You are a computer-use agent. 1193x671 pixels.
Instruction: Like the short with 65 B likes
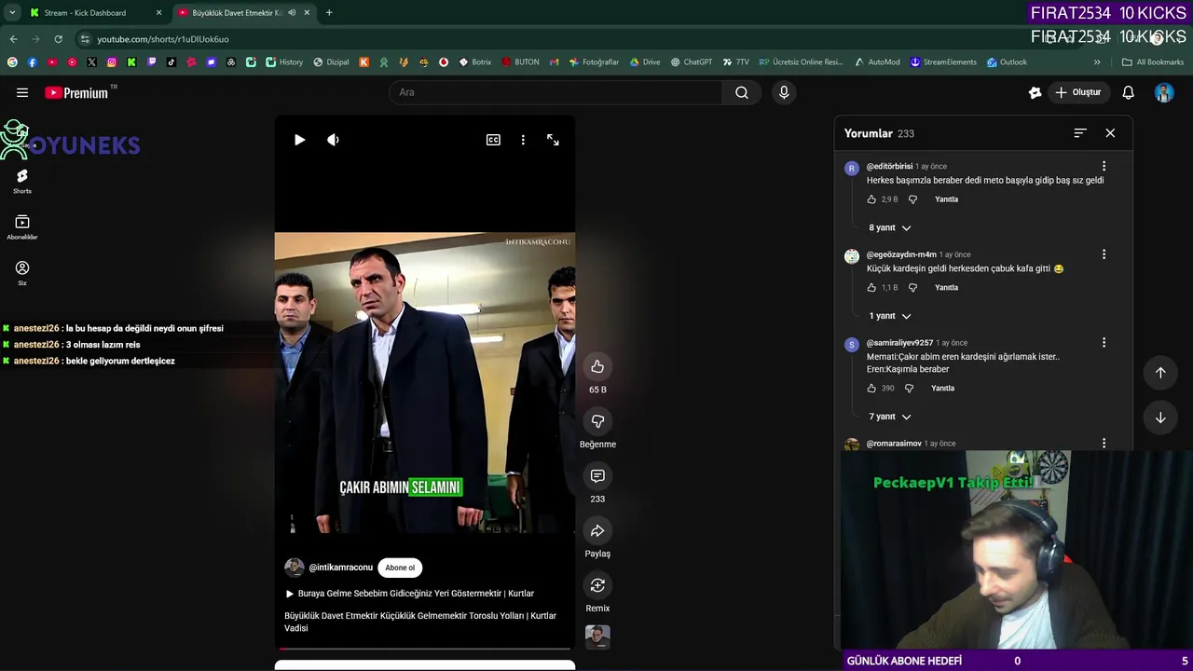click(597, 366)
